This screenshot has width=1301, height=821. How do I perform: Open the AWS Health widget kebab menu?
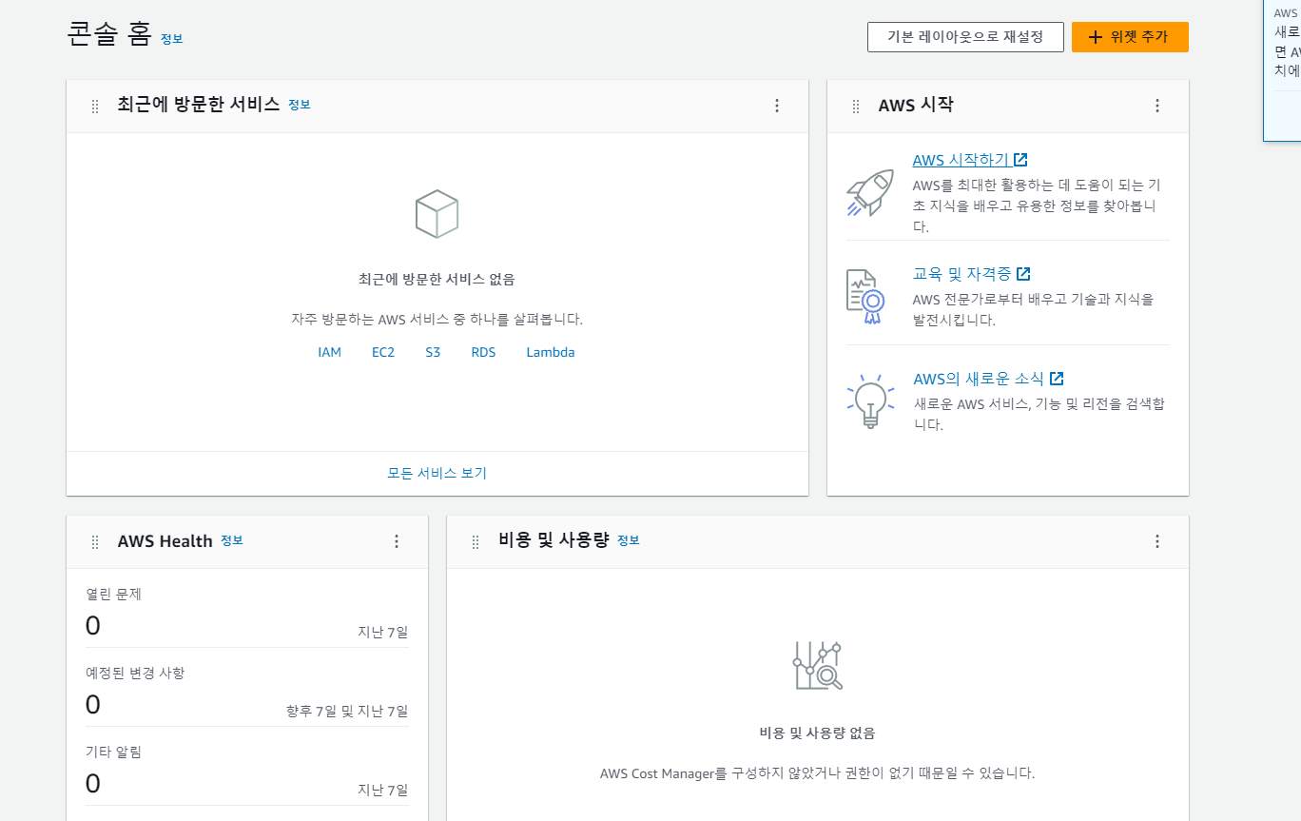(x=397, y=541)
